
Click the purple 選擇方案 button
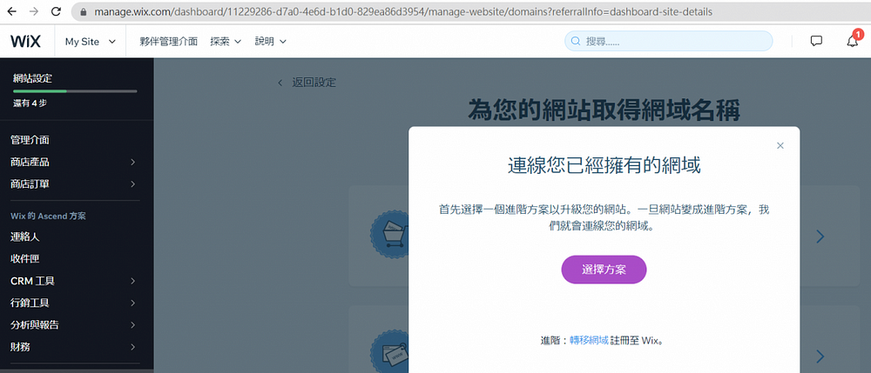coord(604,270)
